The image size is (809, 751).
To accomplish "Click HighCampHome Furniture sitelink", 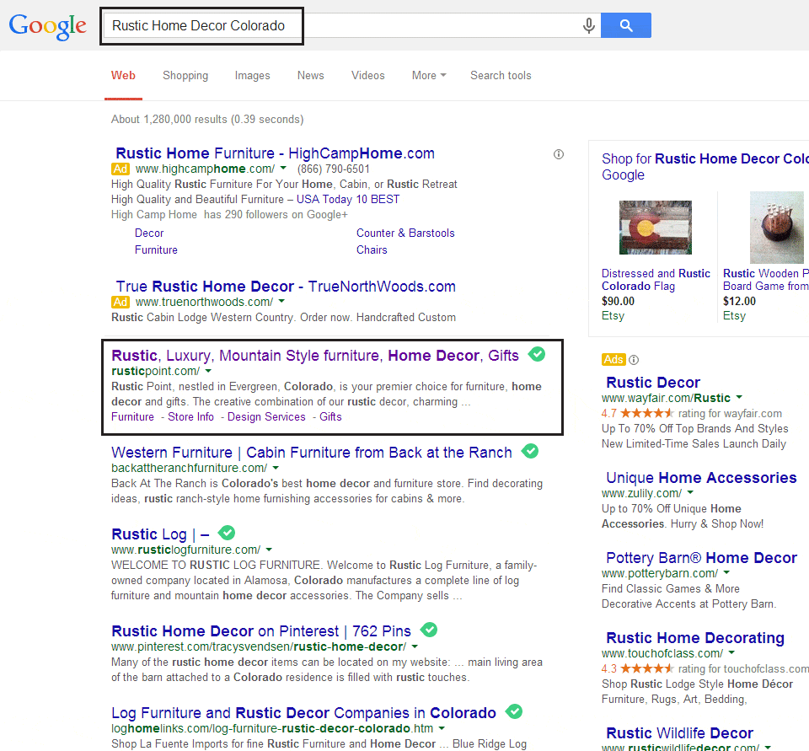I will point(156,249).
